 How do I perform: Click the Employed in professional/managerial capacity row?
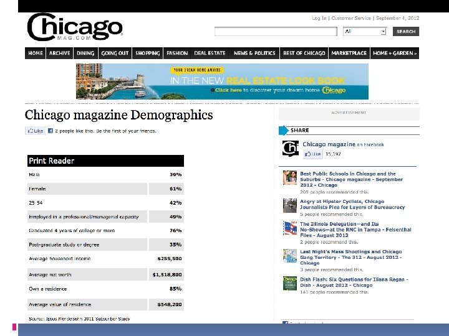[x=105, y=217]
